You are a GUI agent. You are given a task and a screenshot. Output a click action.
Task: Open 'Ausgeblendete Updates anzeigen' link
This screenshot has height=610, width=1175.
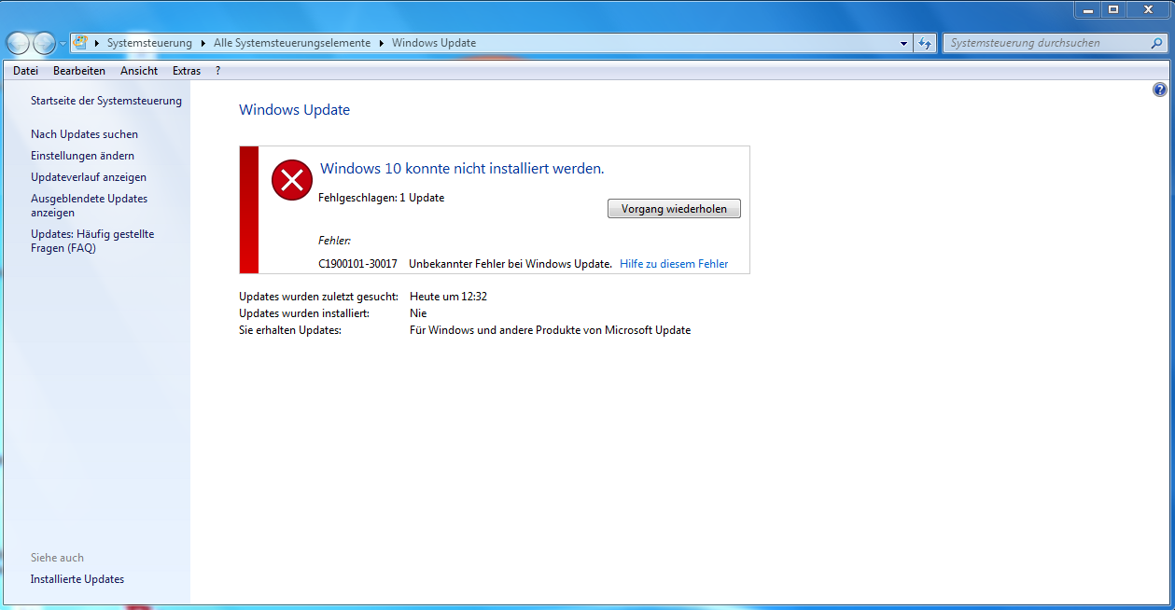[x=89, y=205]
